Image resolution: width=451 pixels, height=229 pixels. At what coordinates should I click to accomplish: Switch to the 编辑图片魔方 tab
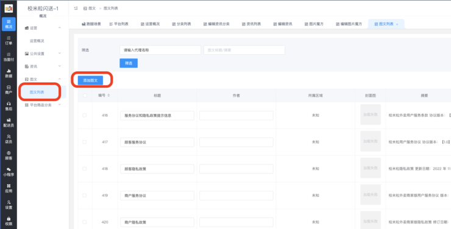click(x=349, y=24)
